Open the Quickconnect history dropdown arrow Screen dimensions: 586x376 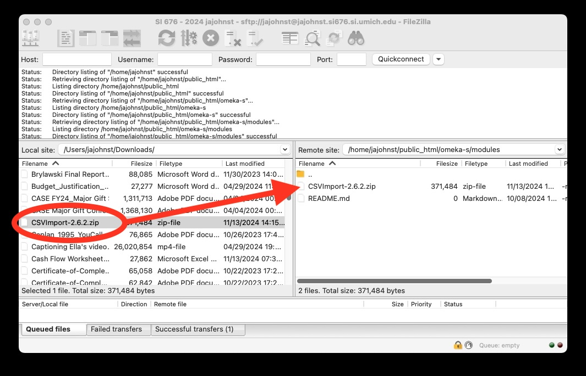tap(438, 59)
